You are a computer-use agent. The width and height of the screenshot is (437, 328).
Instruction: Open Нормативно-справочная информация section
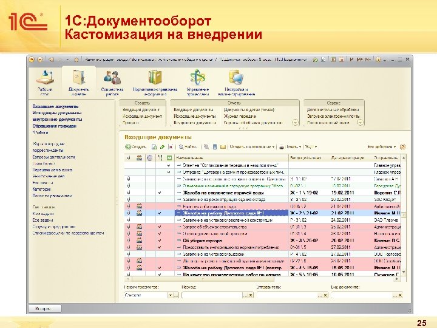pos(155,81)
